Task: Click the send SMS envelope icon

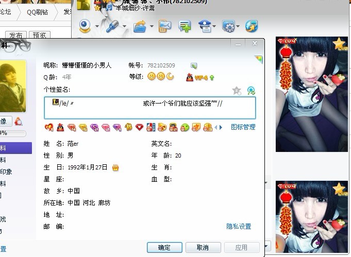Action: [x=165, y=26]
